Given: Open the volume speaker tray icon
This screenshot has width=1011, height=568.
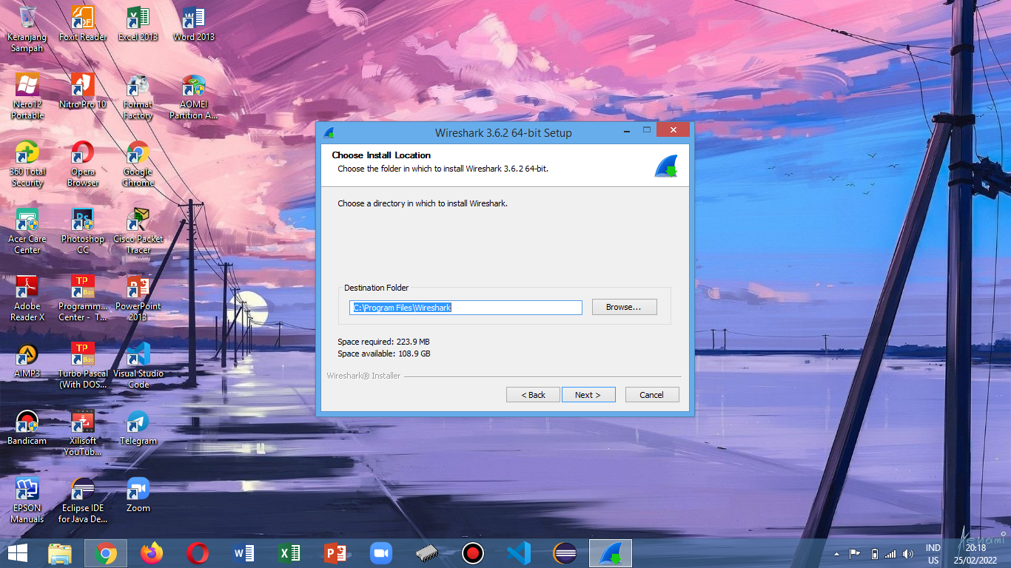Looking at the screenshot, I should (x=908, y=553).
